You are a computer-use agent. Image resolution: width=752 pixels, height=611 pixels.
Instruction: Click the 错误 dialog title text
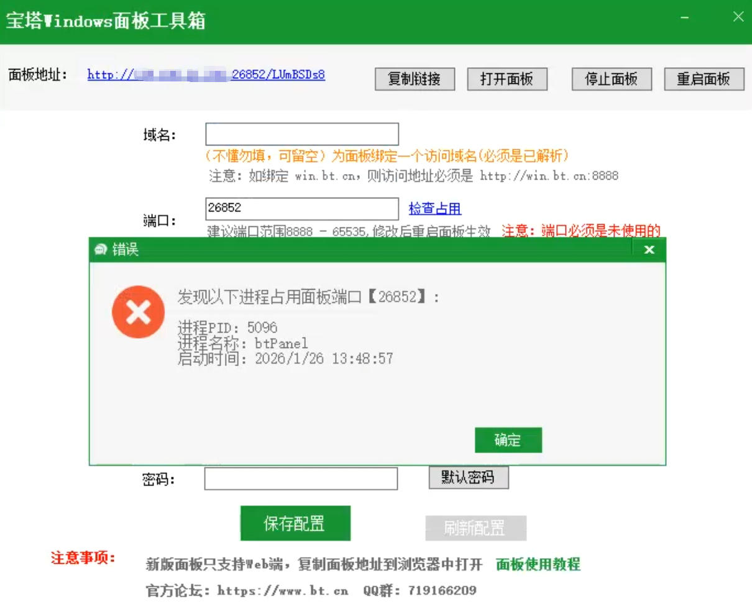pyautogui.click(x=126, y=250)
